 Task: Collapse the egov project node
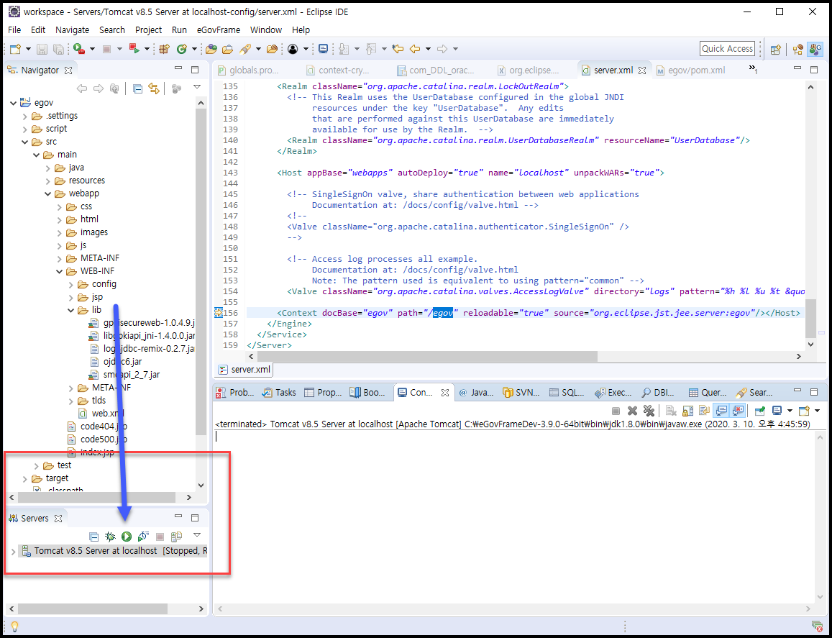(13, 103)
